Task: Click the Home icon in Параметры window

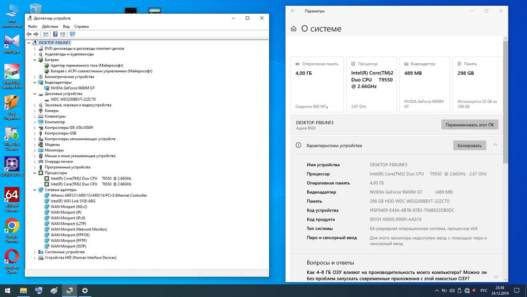Action: tap(294, 29)
